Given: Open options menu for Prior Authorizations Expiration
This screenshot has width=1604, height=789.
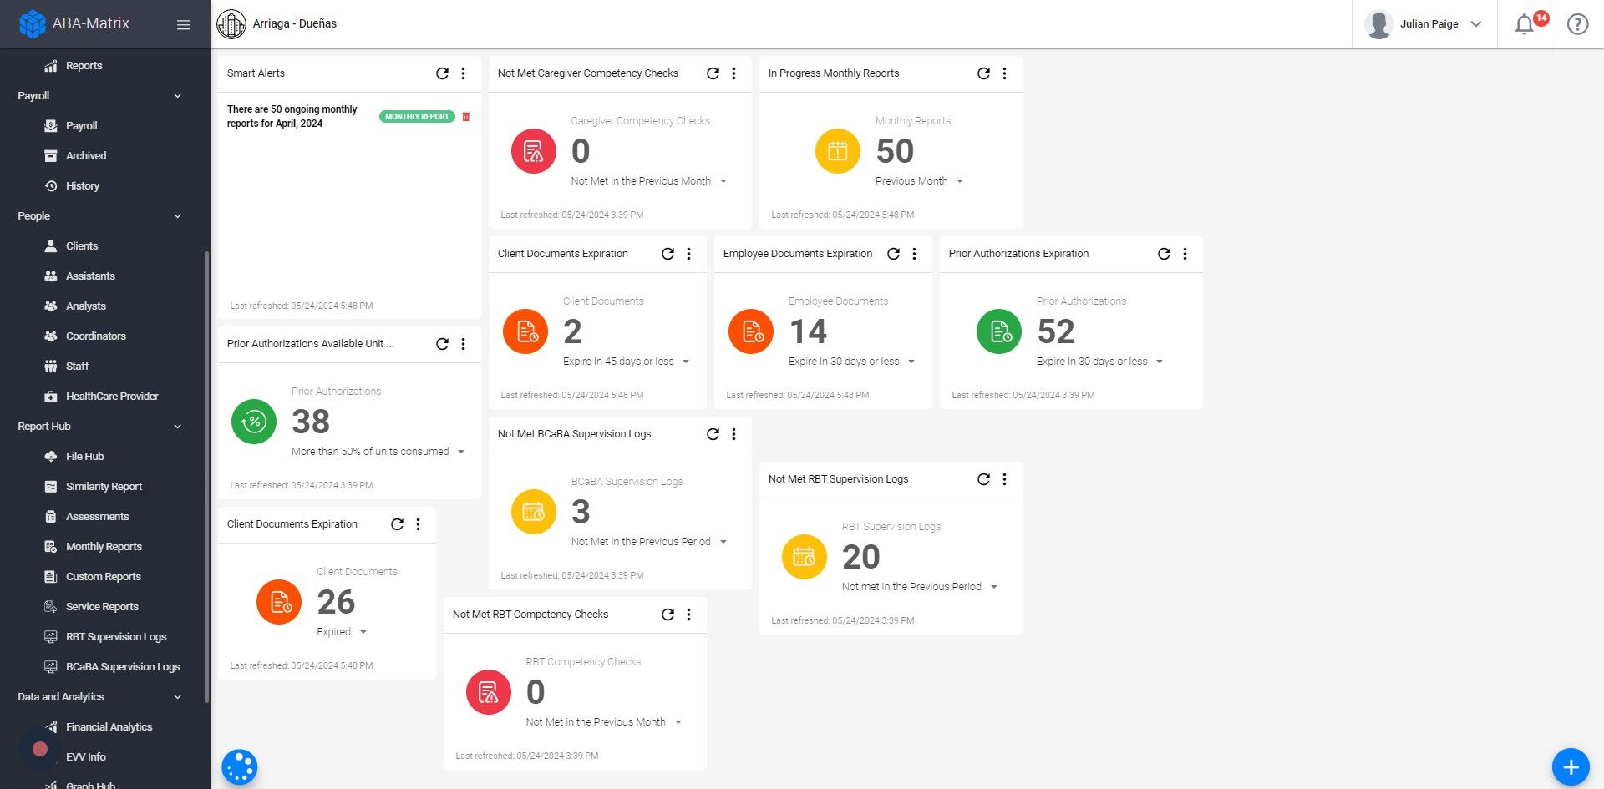Looking at the screenshot, I should pyautogui.click(x=1185, y=254).
